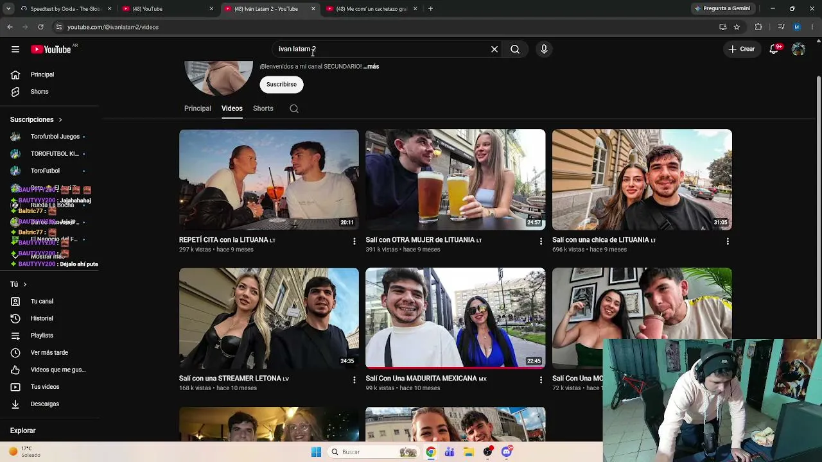Open title REPETÍ CITA con la LITUANA
The height and width of the screenshot is (462, 822).
pos(227,240)
